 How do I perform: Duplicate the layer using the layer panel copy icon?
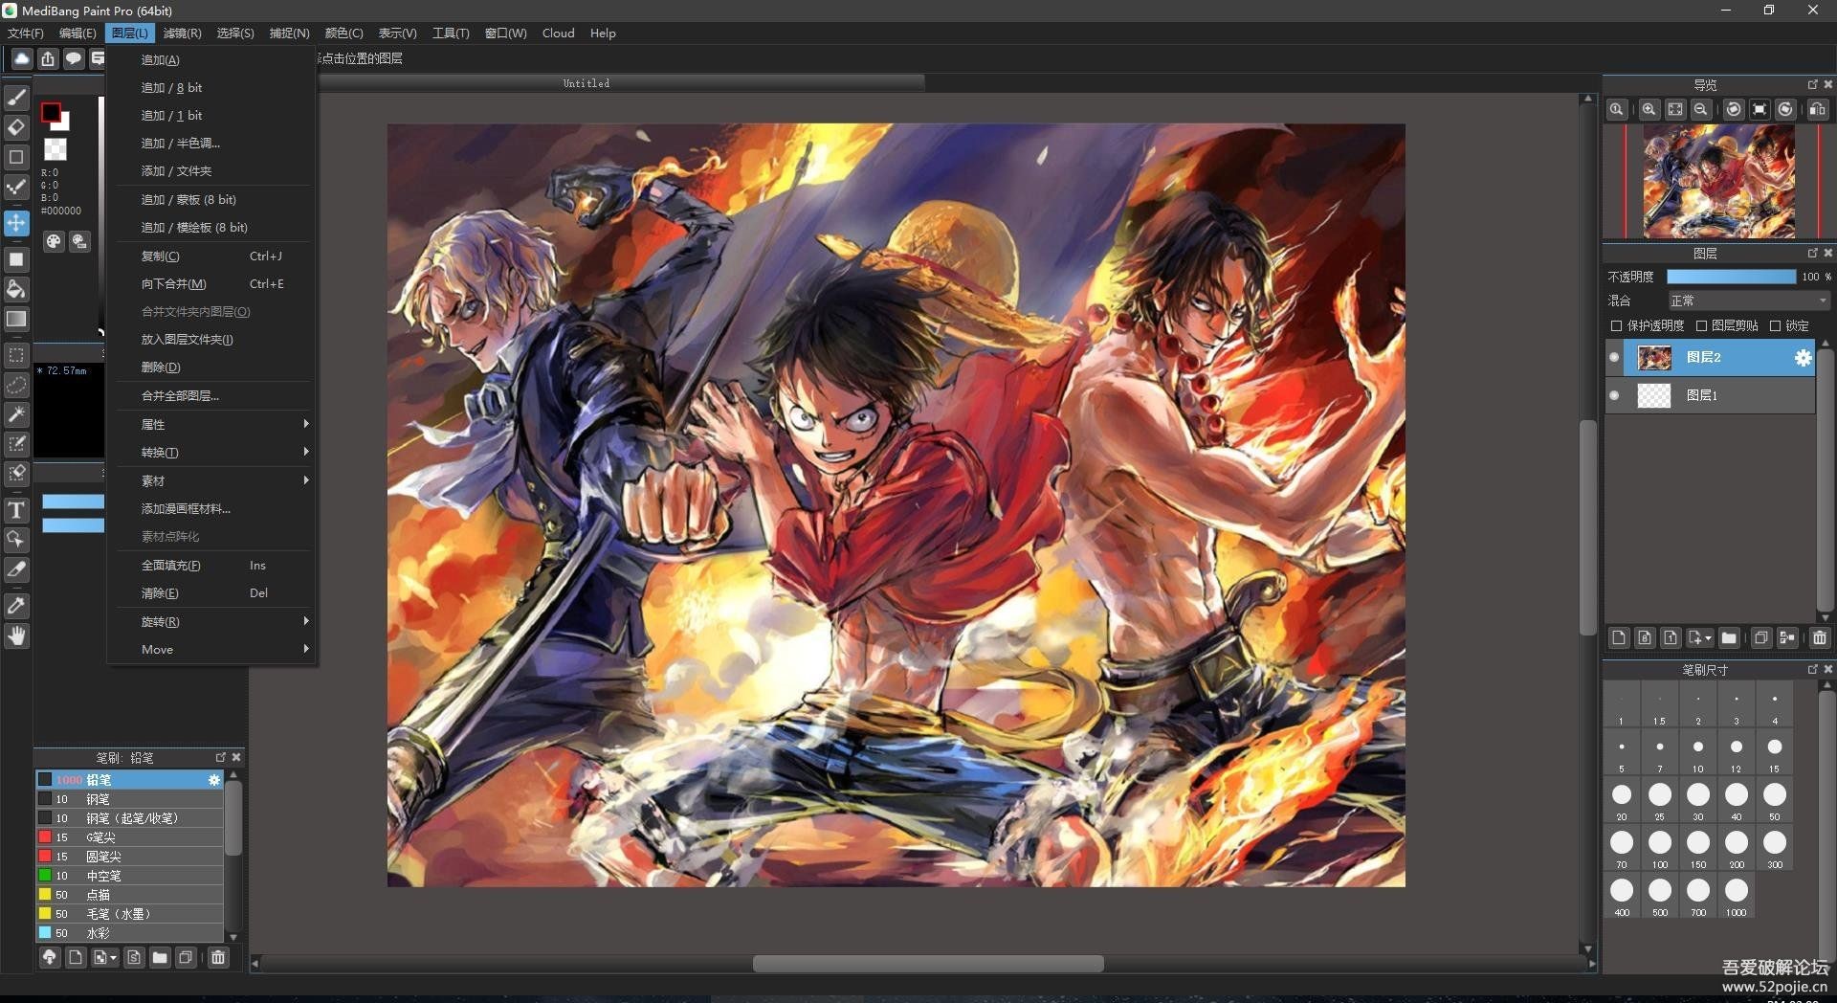[1760, 638]
